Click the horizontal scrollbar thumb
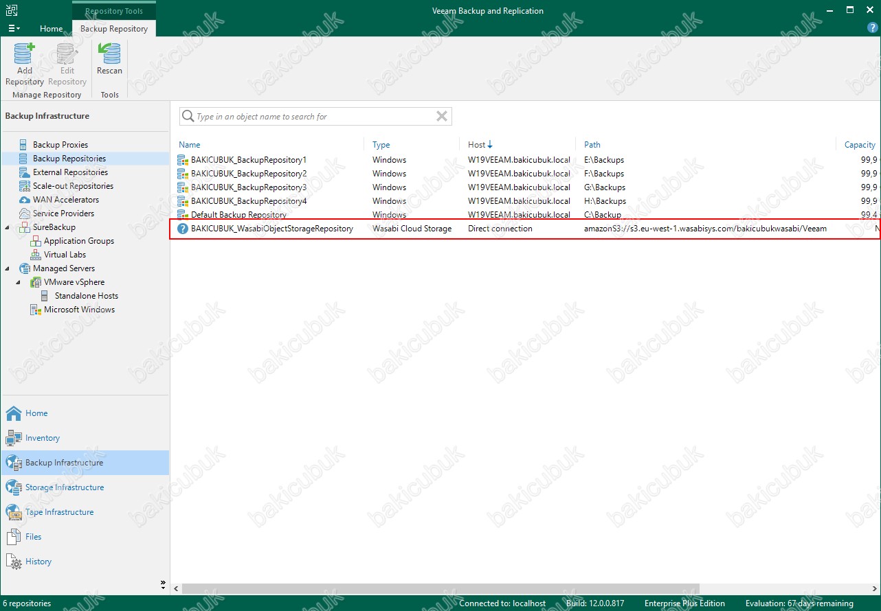Screen dimensions: 881x611 point(440,589)
